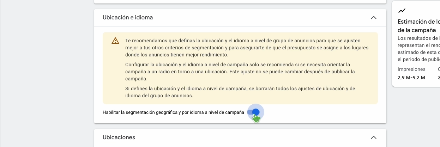
Task: Select the Ubicaciones section heading
Action: pos(119,137)
